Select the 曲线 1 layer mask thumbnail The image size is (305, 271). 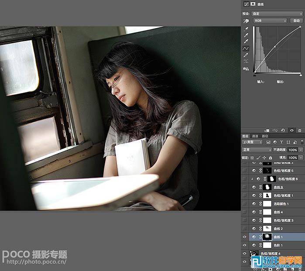click(x=267, y=237)
